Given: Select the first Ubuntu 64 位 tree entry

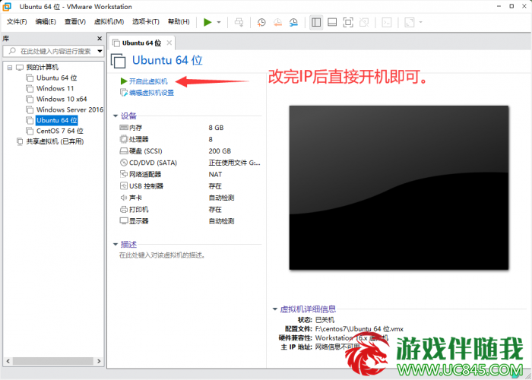Looking at the screenshot, I should [57, 78].
